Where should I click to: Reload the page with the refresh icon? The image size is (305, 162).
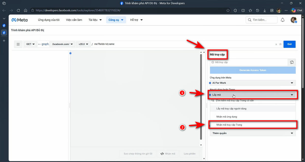click(18, 10)
